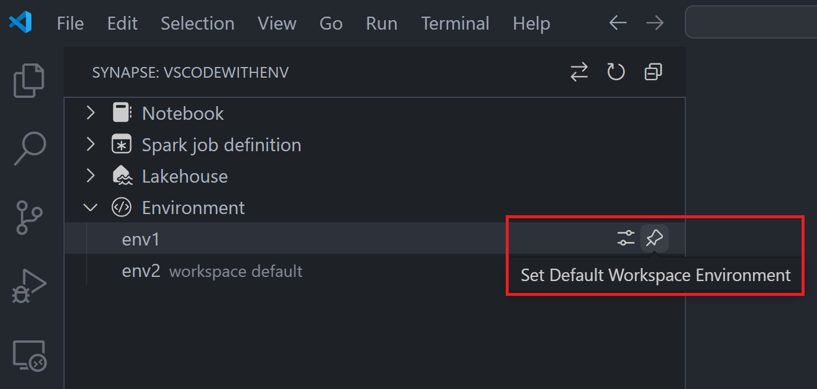The width and height of the screenshot is (817, 389).
Task: Open the settings sliders icon on env1
Action: click(625, 238)
